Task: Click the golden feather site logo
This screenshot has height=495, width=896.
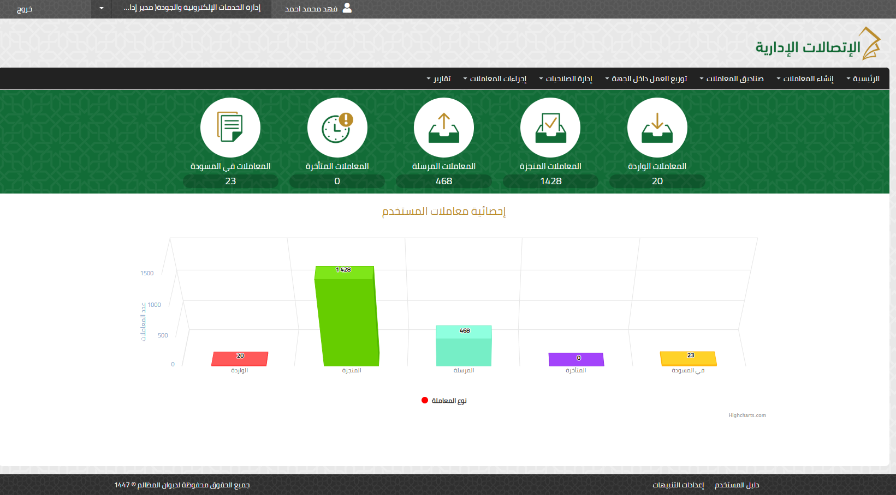Action: click(x=869, y=44)
